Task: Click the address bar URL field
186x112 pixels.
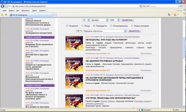Action: click(76, 6)
